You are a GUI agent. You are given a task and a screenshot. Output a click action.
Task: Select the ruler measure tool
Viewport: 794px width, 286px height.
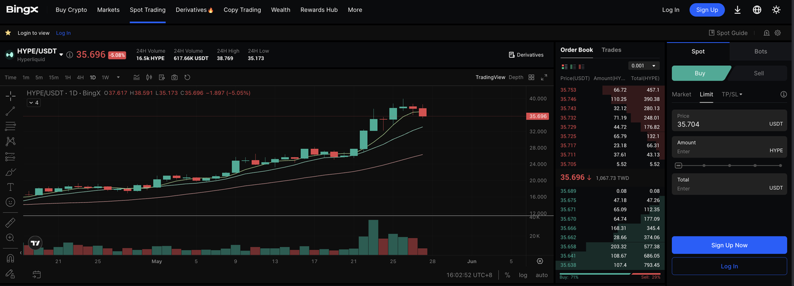click(x=11, y=222)
